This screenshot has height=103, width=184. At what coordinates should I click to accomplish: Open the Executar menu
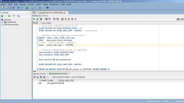[x=31, y=4]
